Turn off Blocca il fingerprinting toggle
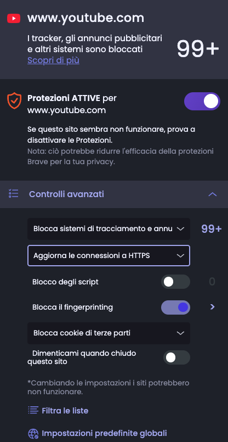 pyautogui.click(x=175, y=307)
